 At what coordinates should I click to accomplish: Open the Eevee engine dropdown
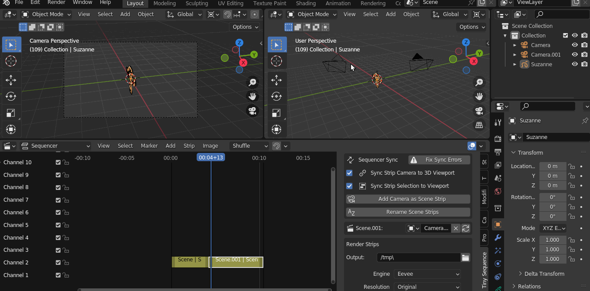(427, 274)
